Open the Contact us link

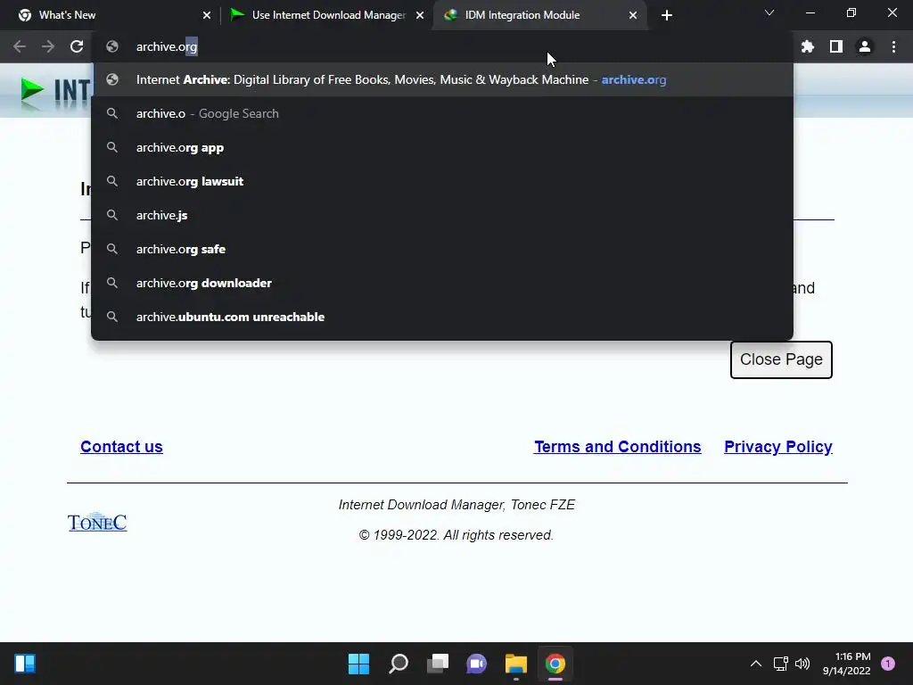pos(121,447)
